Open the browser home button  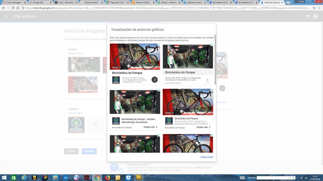tap(18, 8)
